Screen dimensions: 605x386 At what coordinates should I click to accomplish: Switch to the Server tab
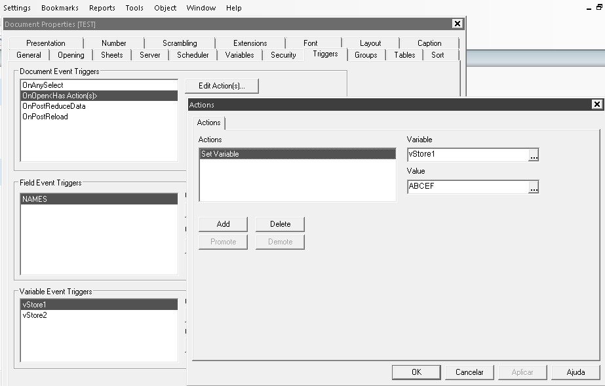point(150,55)
